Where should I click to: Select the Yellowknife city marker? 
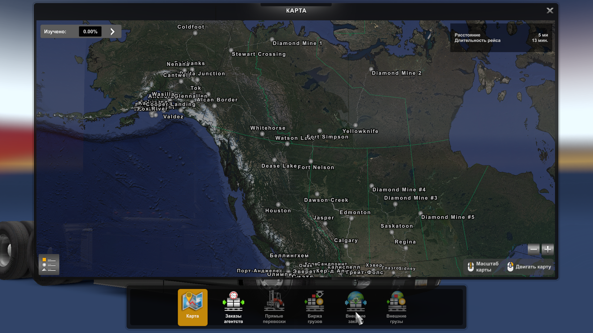(355, 125)
